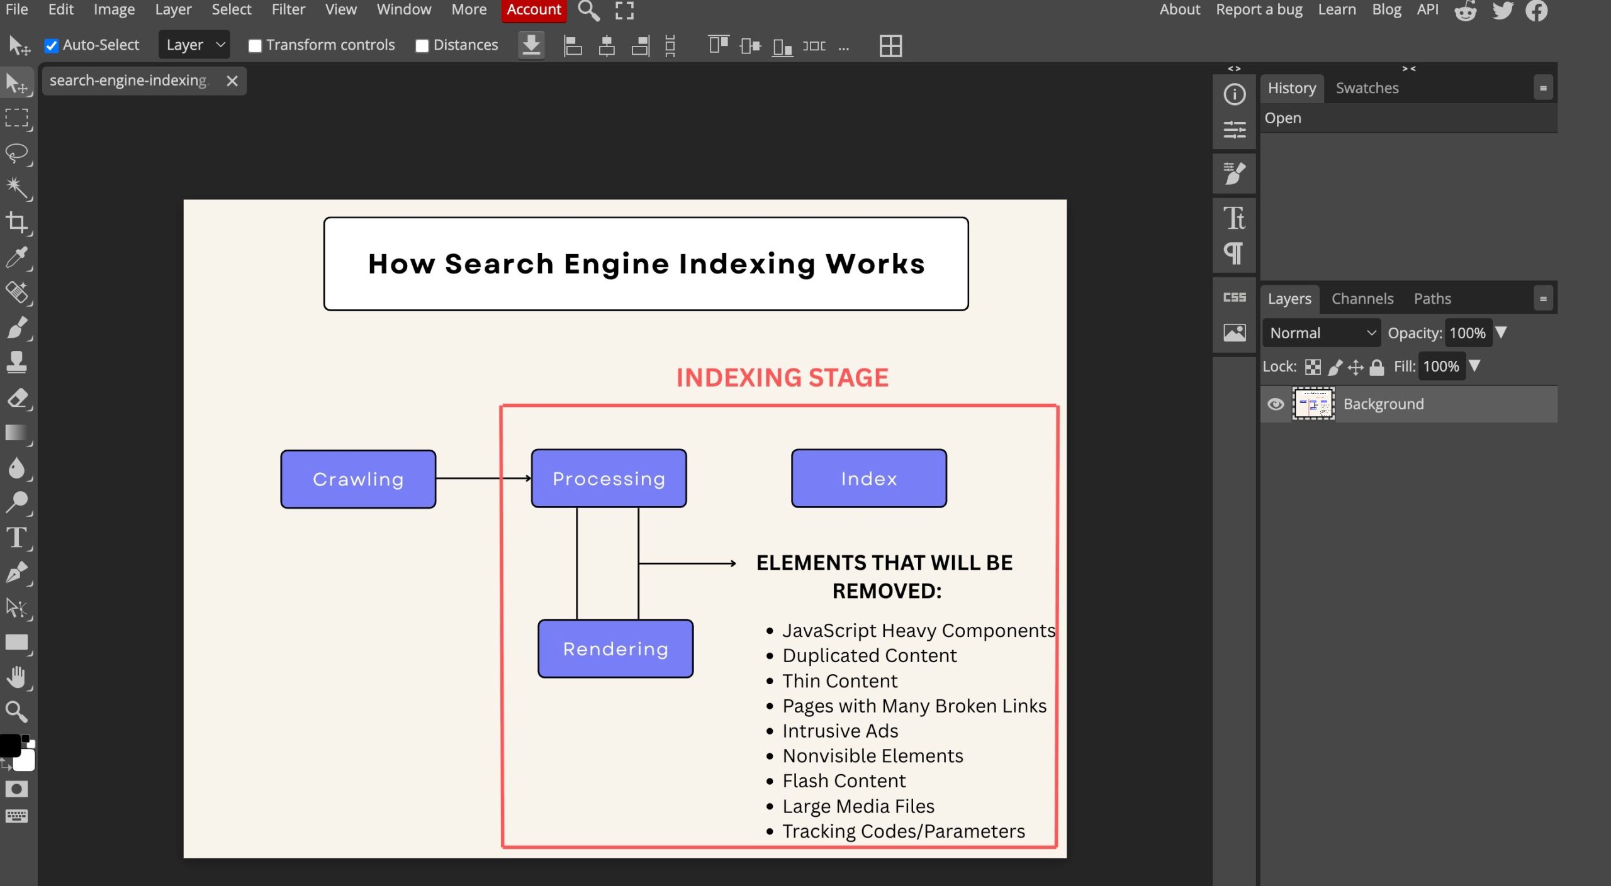Select the Blur tool

[x=17, y=468]
